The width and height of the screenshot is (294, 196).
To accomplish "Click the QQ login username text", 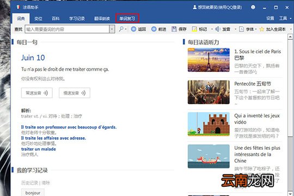I will click(x=220, y=7).
